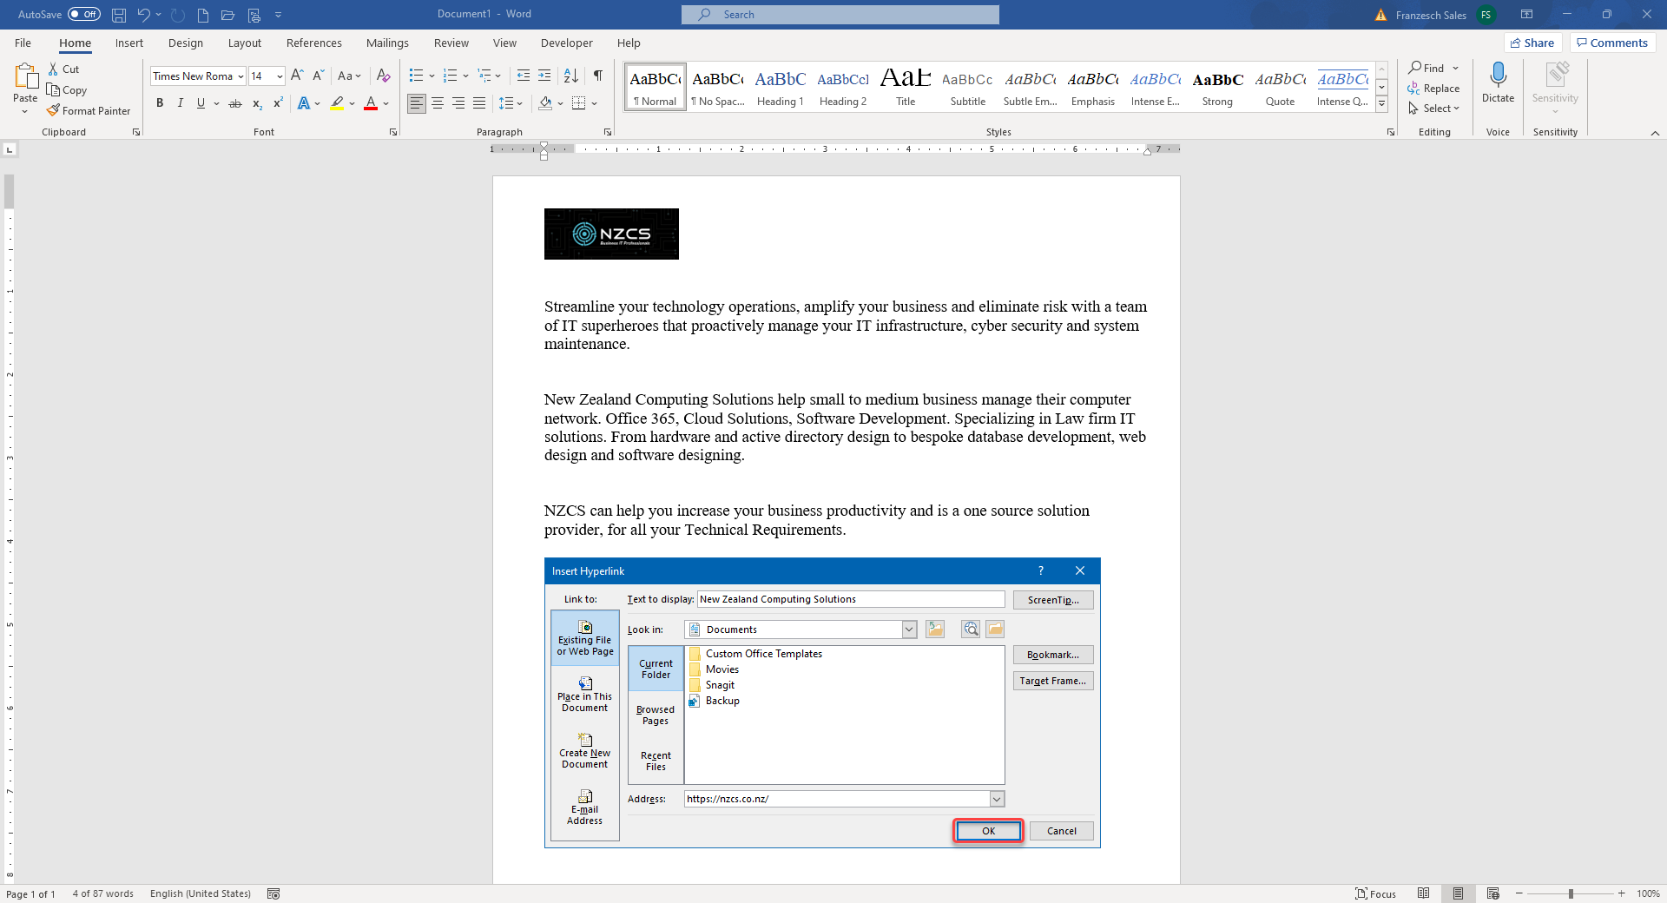The height and width of the screenshot is (903, 1667).
Task: Expand the Address field dropdown
Action: coord(997,798)
